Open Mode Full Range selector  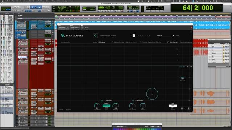tap(99, 42)
